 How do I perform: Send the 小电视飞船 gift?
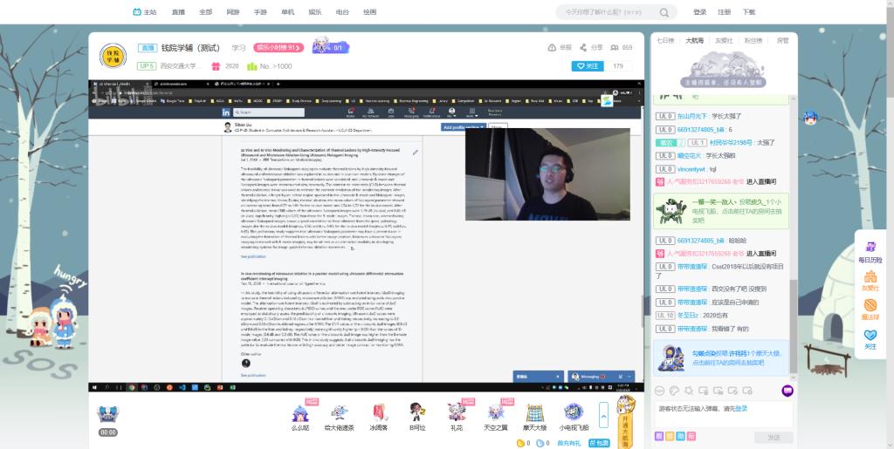tap(574, 415)
